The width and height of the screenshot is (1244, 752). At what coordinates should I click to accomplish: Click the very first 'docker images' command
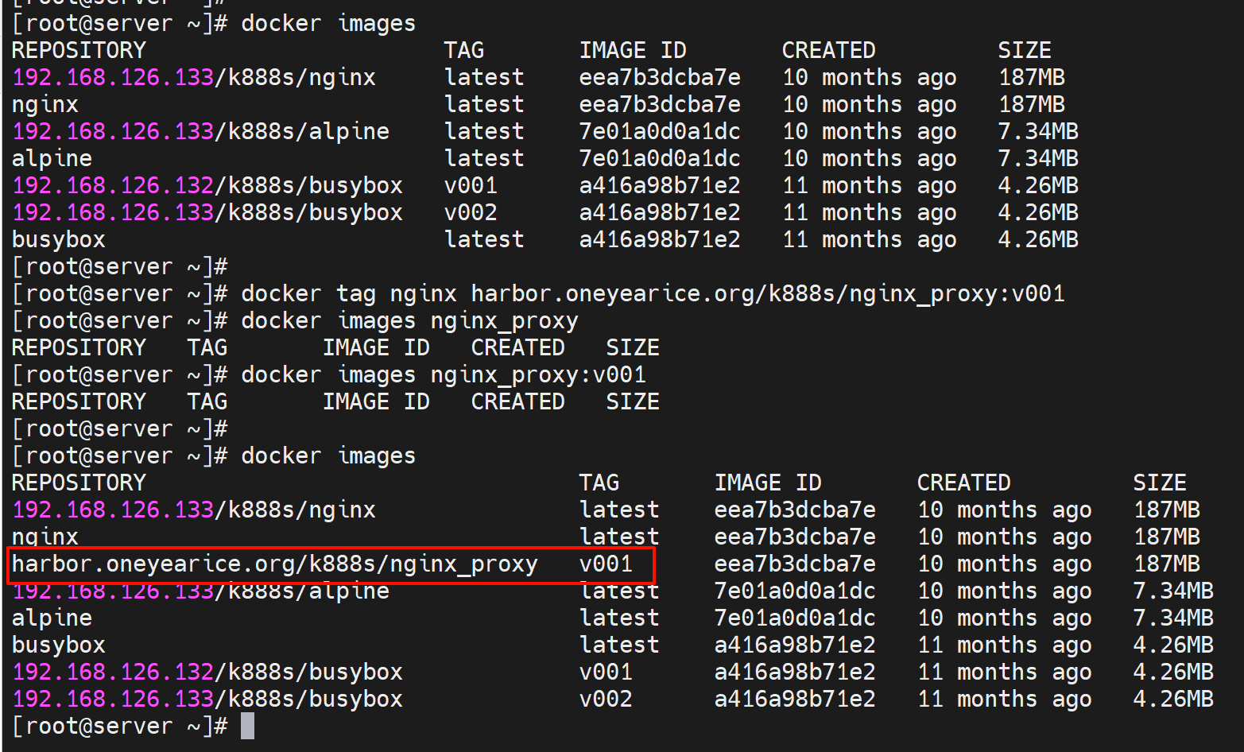click(327, 24)
